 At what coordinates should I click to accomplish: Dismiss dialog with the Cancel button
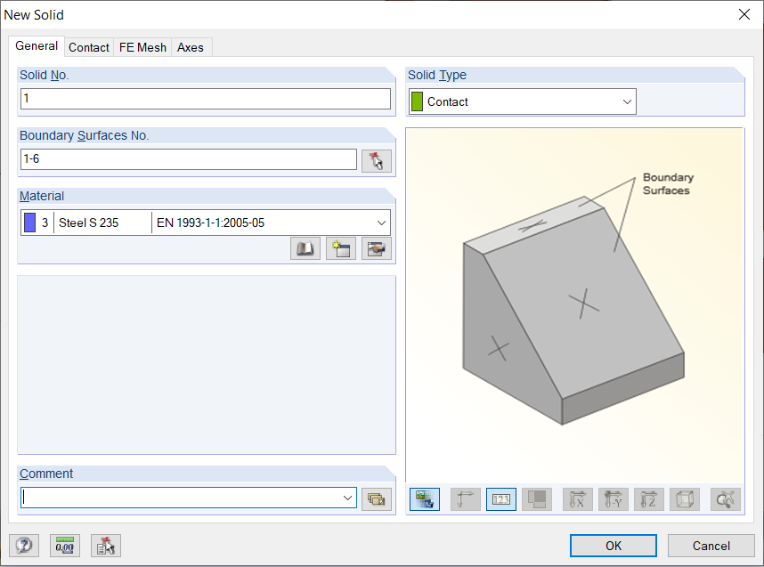711,546
